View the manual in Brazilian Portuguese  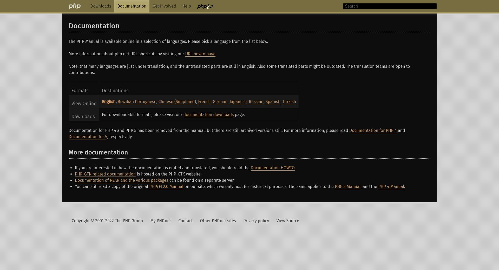[x=137, y=102]
